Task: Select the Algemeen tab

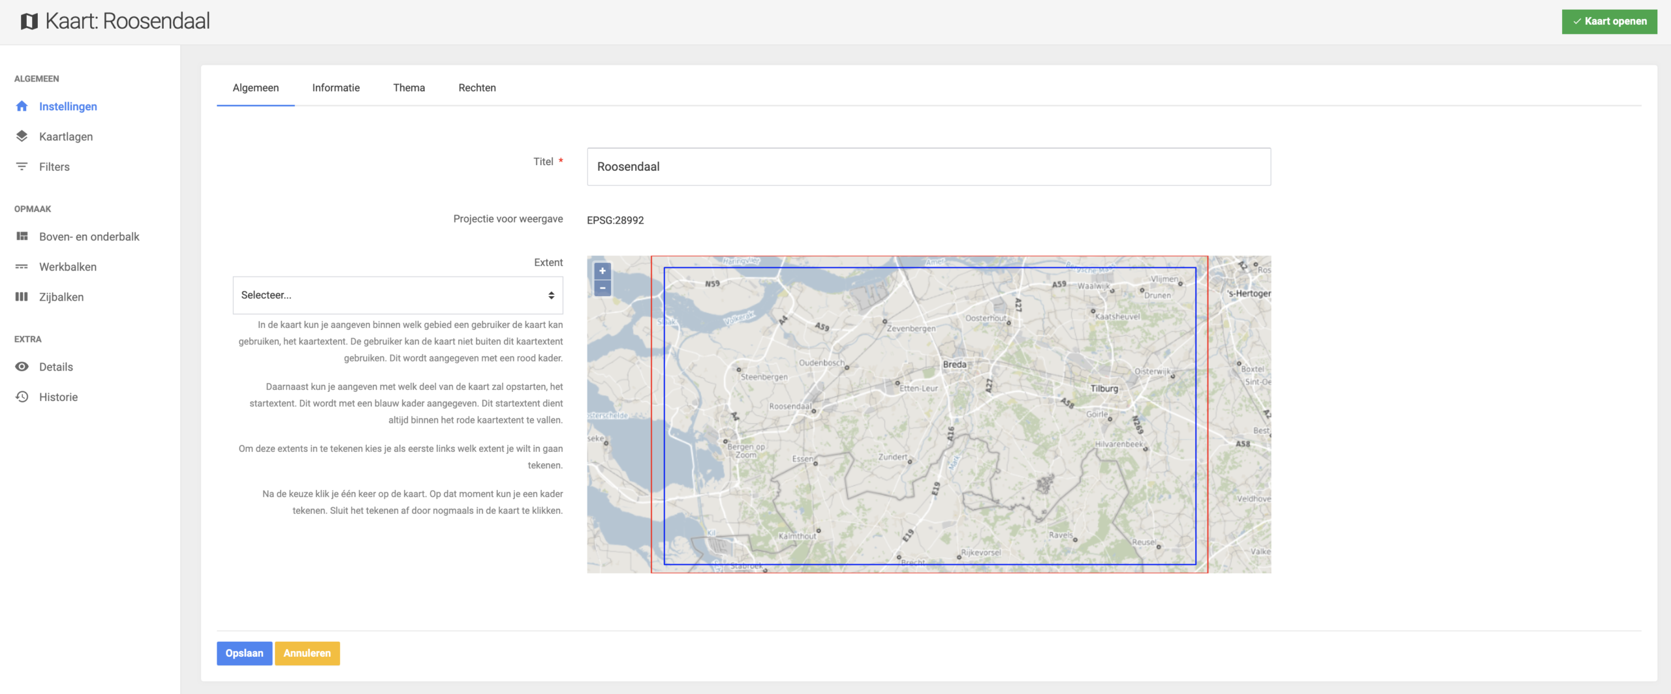Action: pyautogui.click(x=255, y=88)
